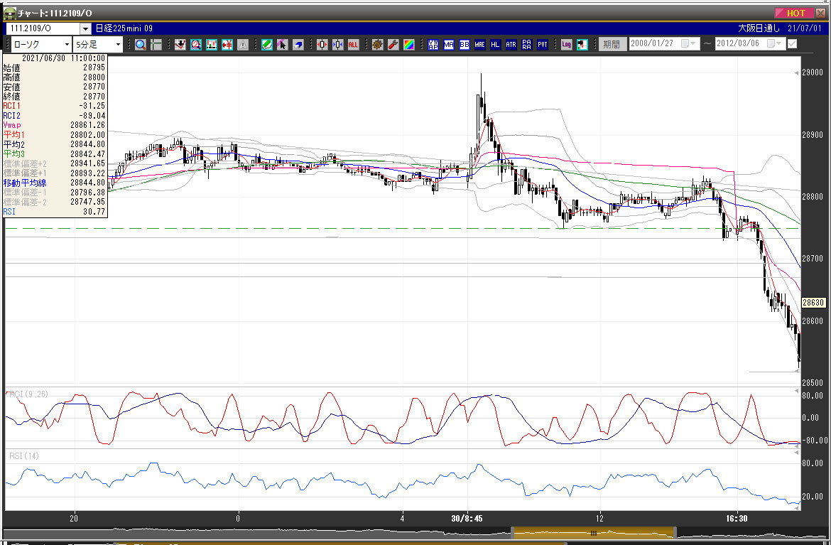The image size is (831, 545).
Task: Click the black arrow icon beside Log
Action: click(x=582, y=45)
